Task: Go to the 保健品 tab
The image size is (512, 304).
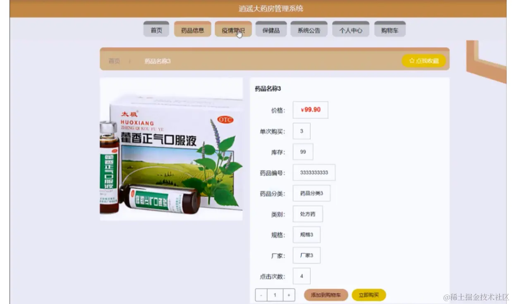Action: pyautogui.click(x=271, y=30)
